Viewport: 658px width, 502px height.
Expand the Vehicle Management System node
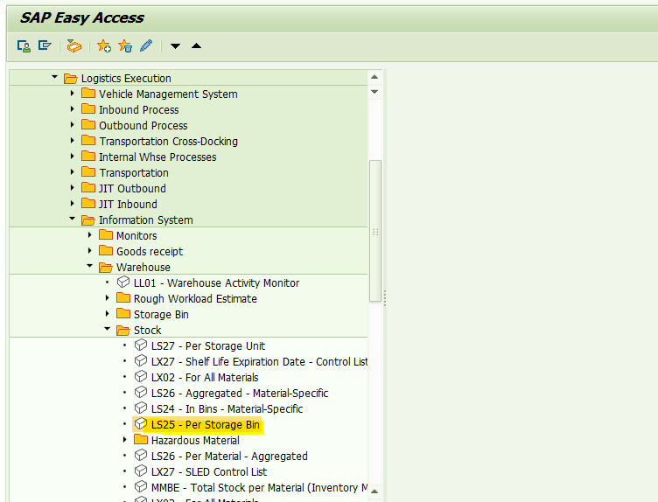[72, 93]
